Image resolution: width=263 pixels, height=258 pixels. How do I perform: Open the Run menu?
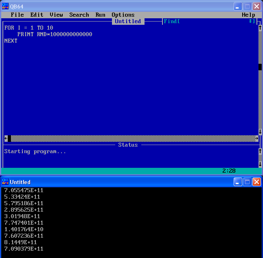pyautogui.click(x=100, y=15)
